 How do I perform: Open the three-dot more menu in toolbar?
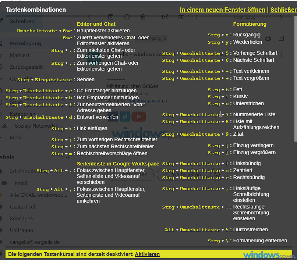coord(196,17)
